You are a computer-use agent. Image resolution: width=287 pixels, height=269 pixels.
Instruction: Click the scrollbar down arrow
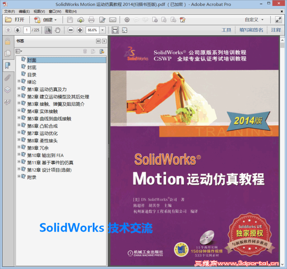(282, 264)
